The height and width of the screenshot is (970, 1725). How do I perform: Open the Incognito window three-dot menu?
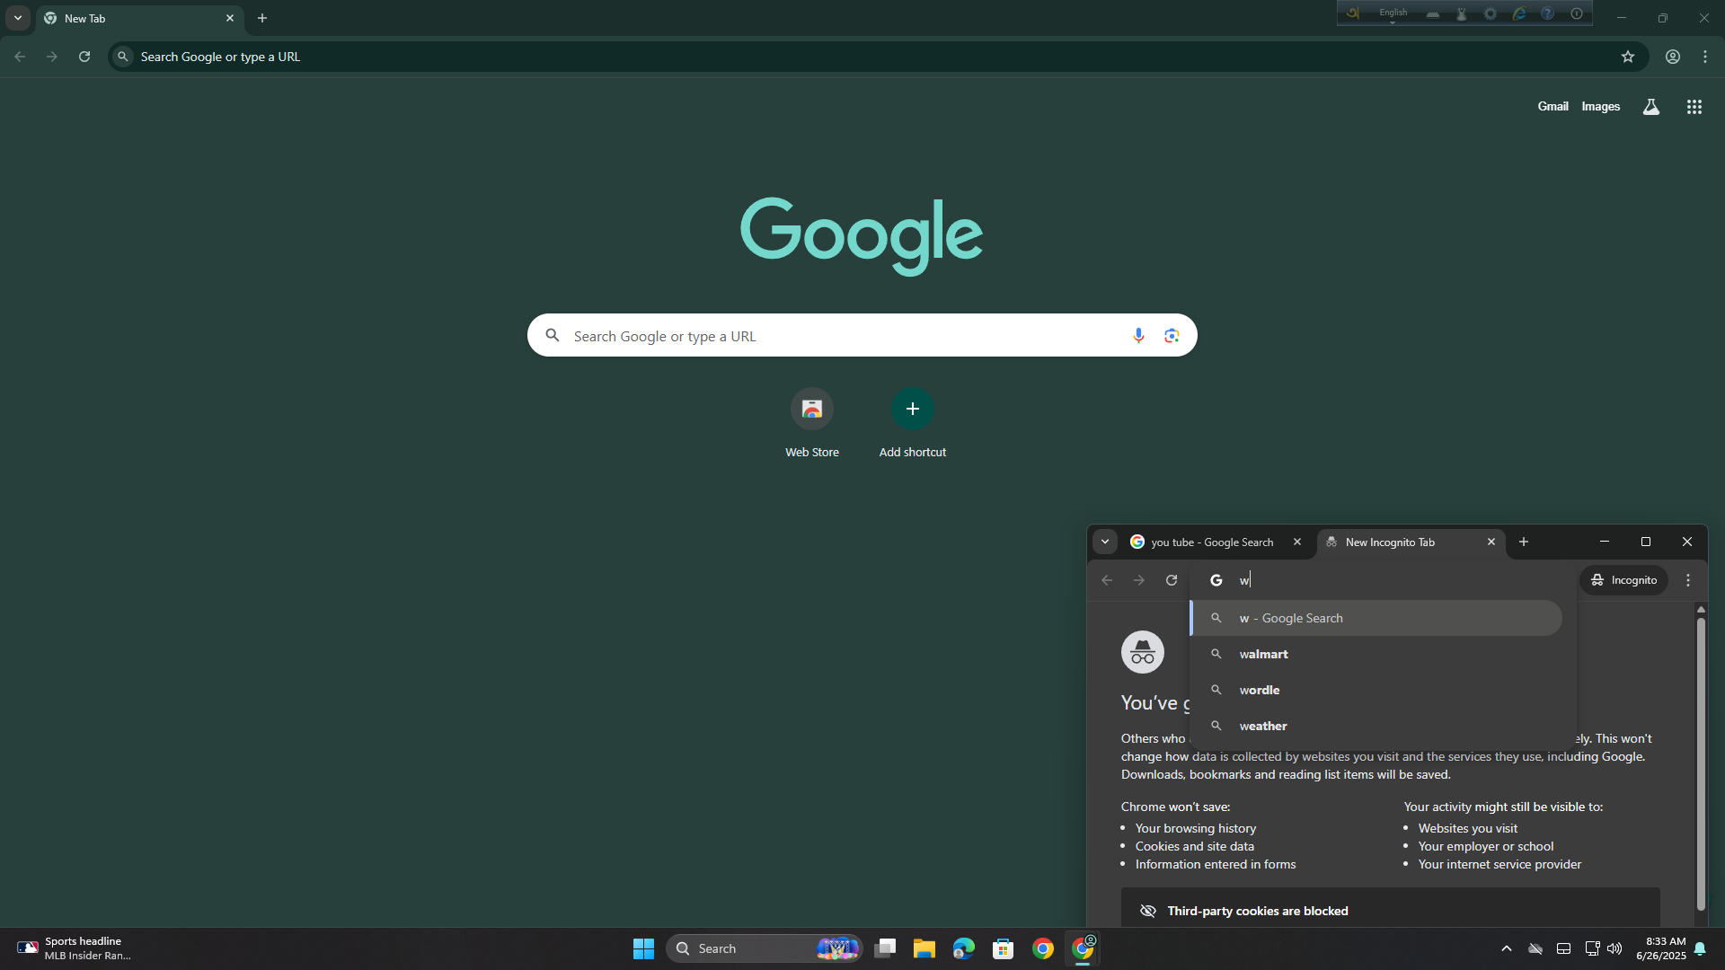(x=1688, y=580)
